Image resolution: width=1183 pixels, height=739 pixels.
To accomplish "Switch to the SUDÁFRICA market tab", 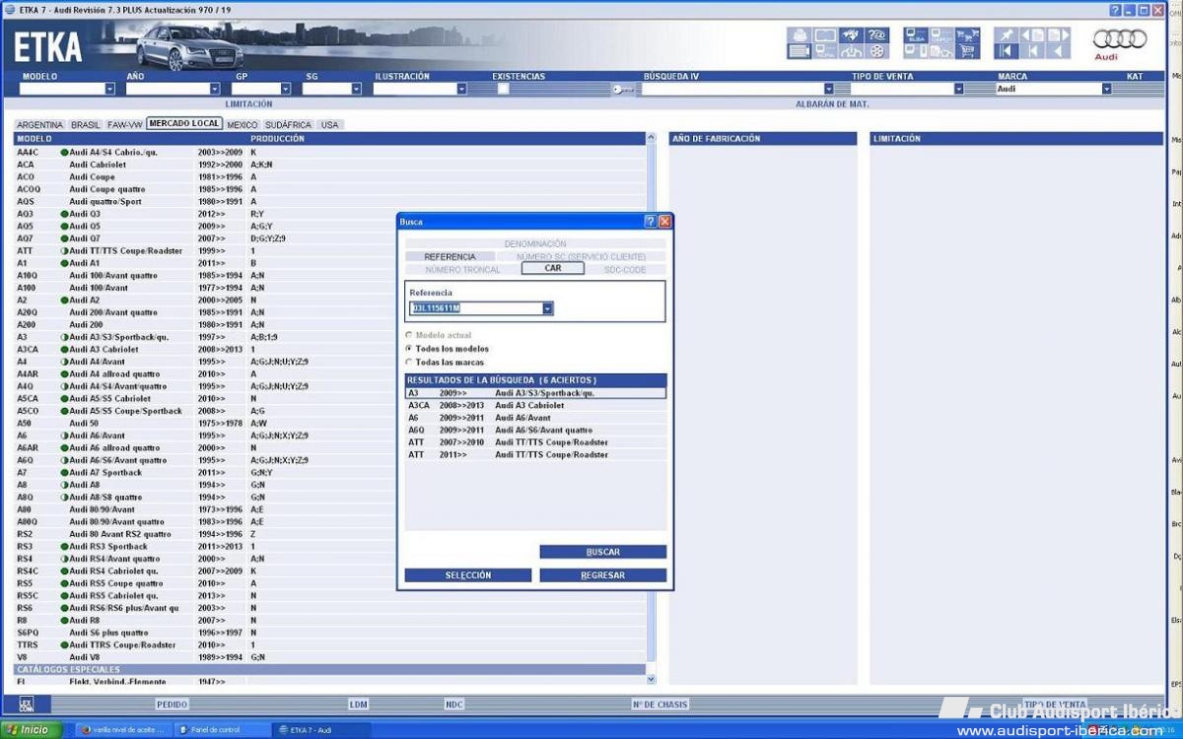I will 289,125.
